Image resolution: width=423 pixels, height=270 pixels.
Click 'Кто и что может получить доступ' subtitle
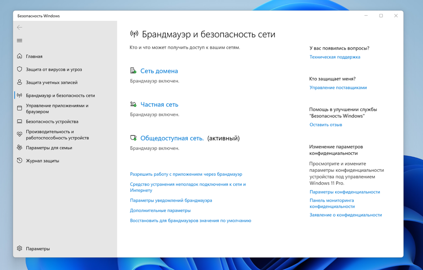[x=185, y=48]
